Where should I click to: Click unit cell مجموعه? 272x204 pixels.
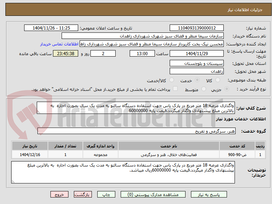tap(101, 155)
